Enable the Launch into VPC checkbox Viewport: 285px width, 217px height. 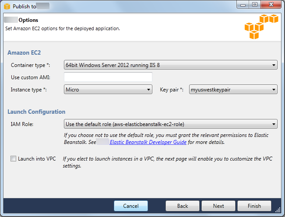13,159
